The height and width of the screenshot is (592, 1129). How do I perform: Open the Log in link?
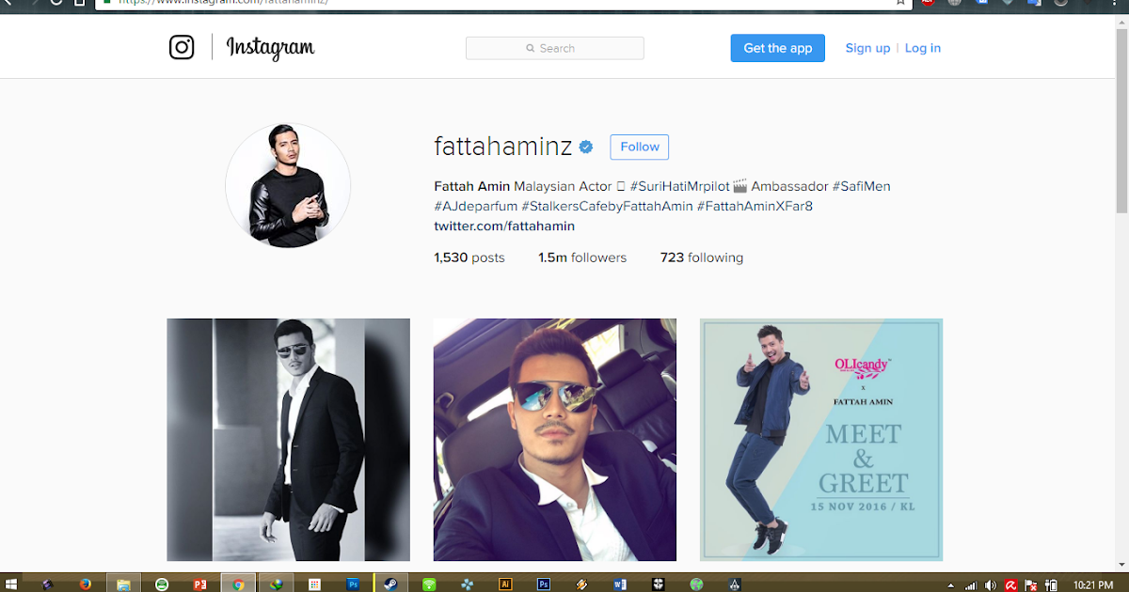point(923,48)
